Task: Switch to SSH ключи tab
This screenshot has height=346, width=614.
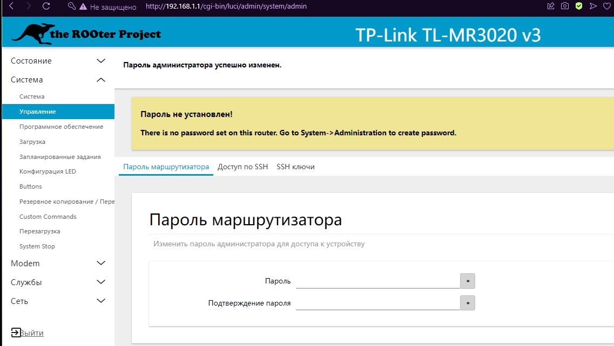Action: (295, 167)
